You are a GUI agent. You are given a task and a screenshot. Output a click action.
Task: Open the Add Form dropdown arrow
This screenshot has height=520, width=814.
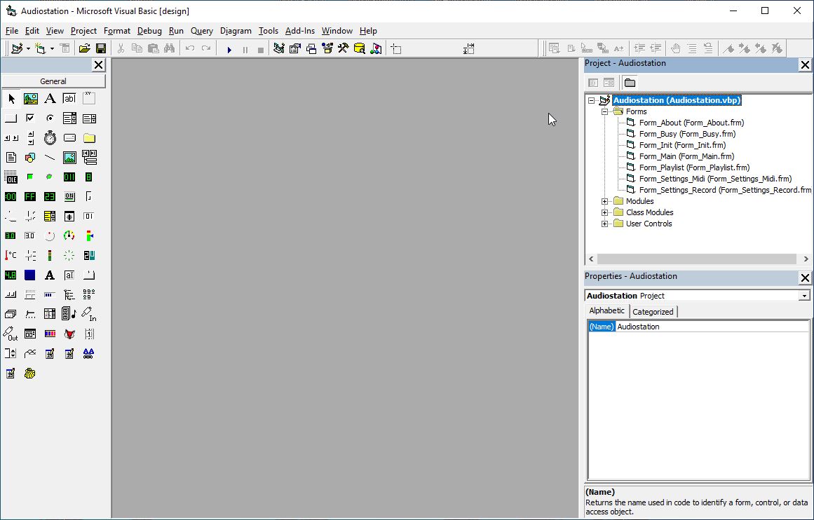click(x=52, y=49)
